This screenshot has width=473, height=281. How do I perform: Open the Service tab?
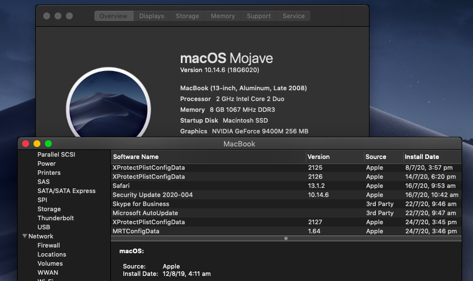click(x=293, y=16)
